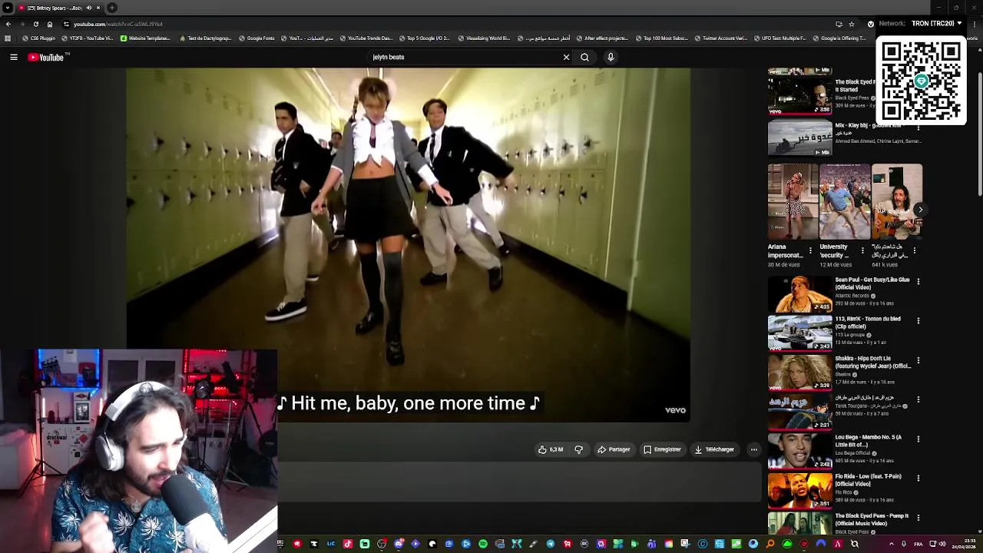Open Shakira Hips Don't Lie thumbnail

tap(799, 373)
